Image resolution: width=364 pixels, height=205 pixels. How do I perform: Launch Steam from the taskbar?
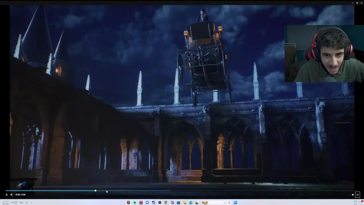pyautogui.click(x=154, y=202)
